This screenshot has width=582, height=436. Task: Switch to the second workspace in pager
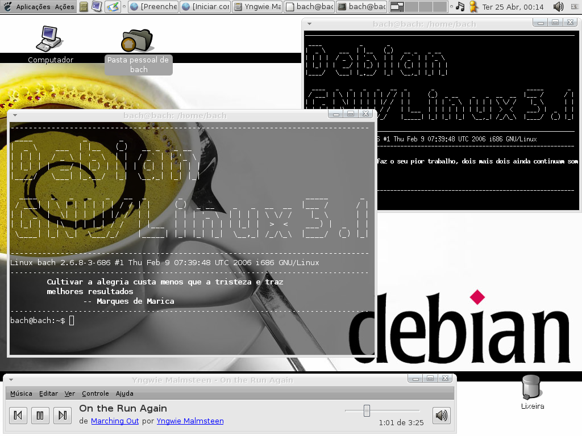pos(411,7)
